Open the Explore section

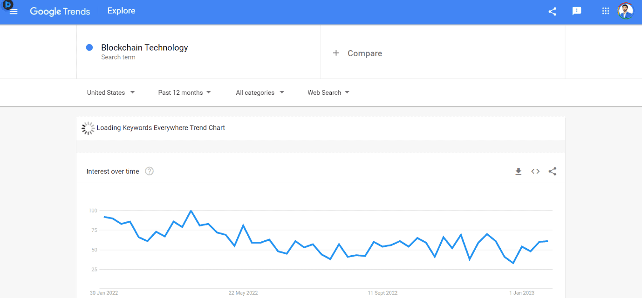click(121, 10)
